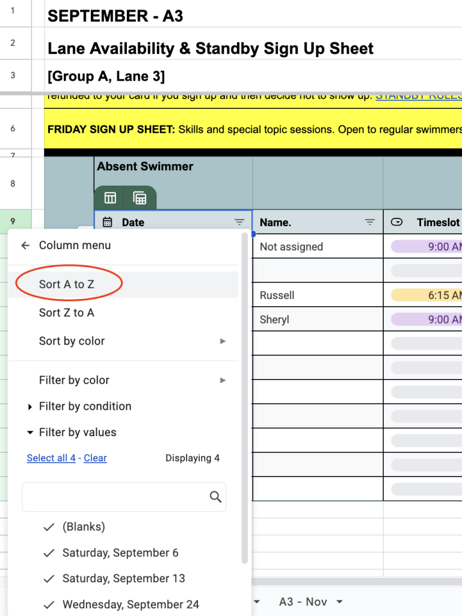Open Name column filter icon
Screen dimensions: 462x616
point(370,222)
